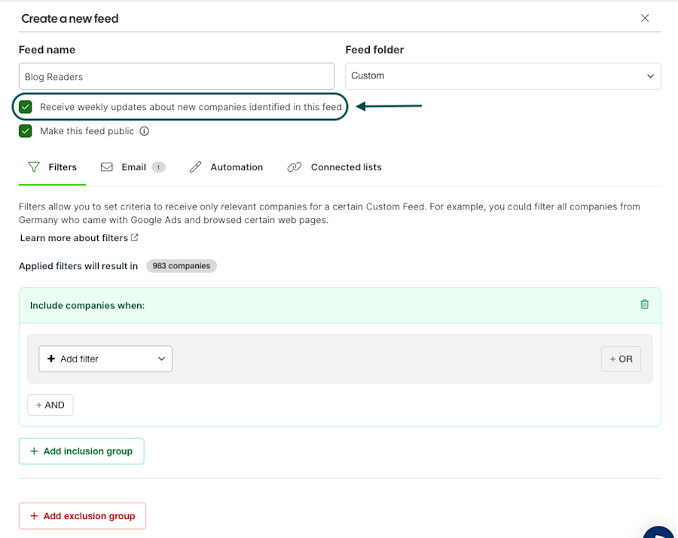Viewport: 678px width, 538px height.
Task: Click the Feed name input field
Action: (x=176, y=77)
